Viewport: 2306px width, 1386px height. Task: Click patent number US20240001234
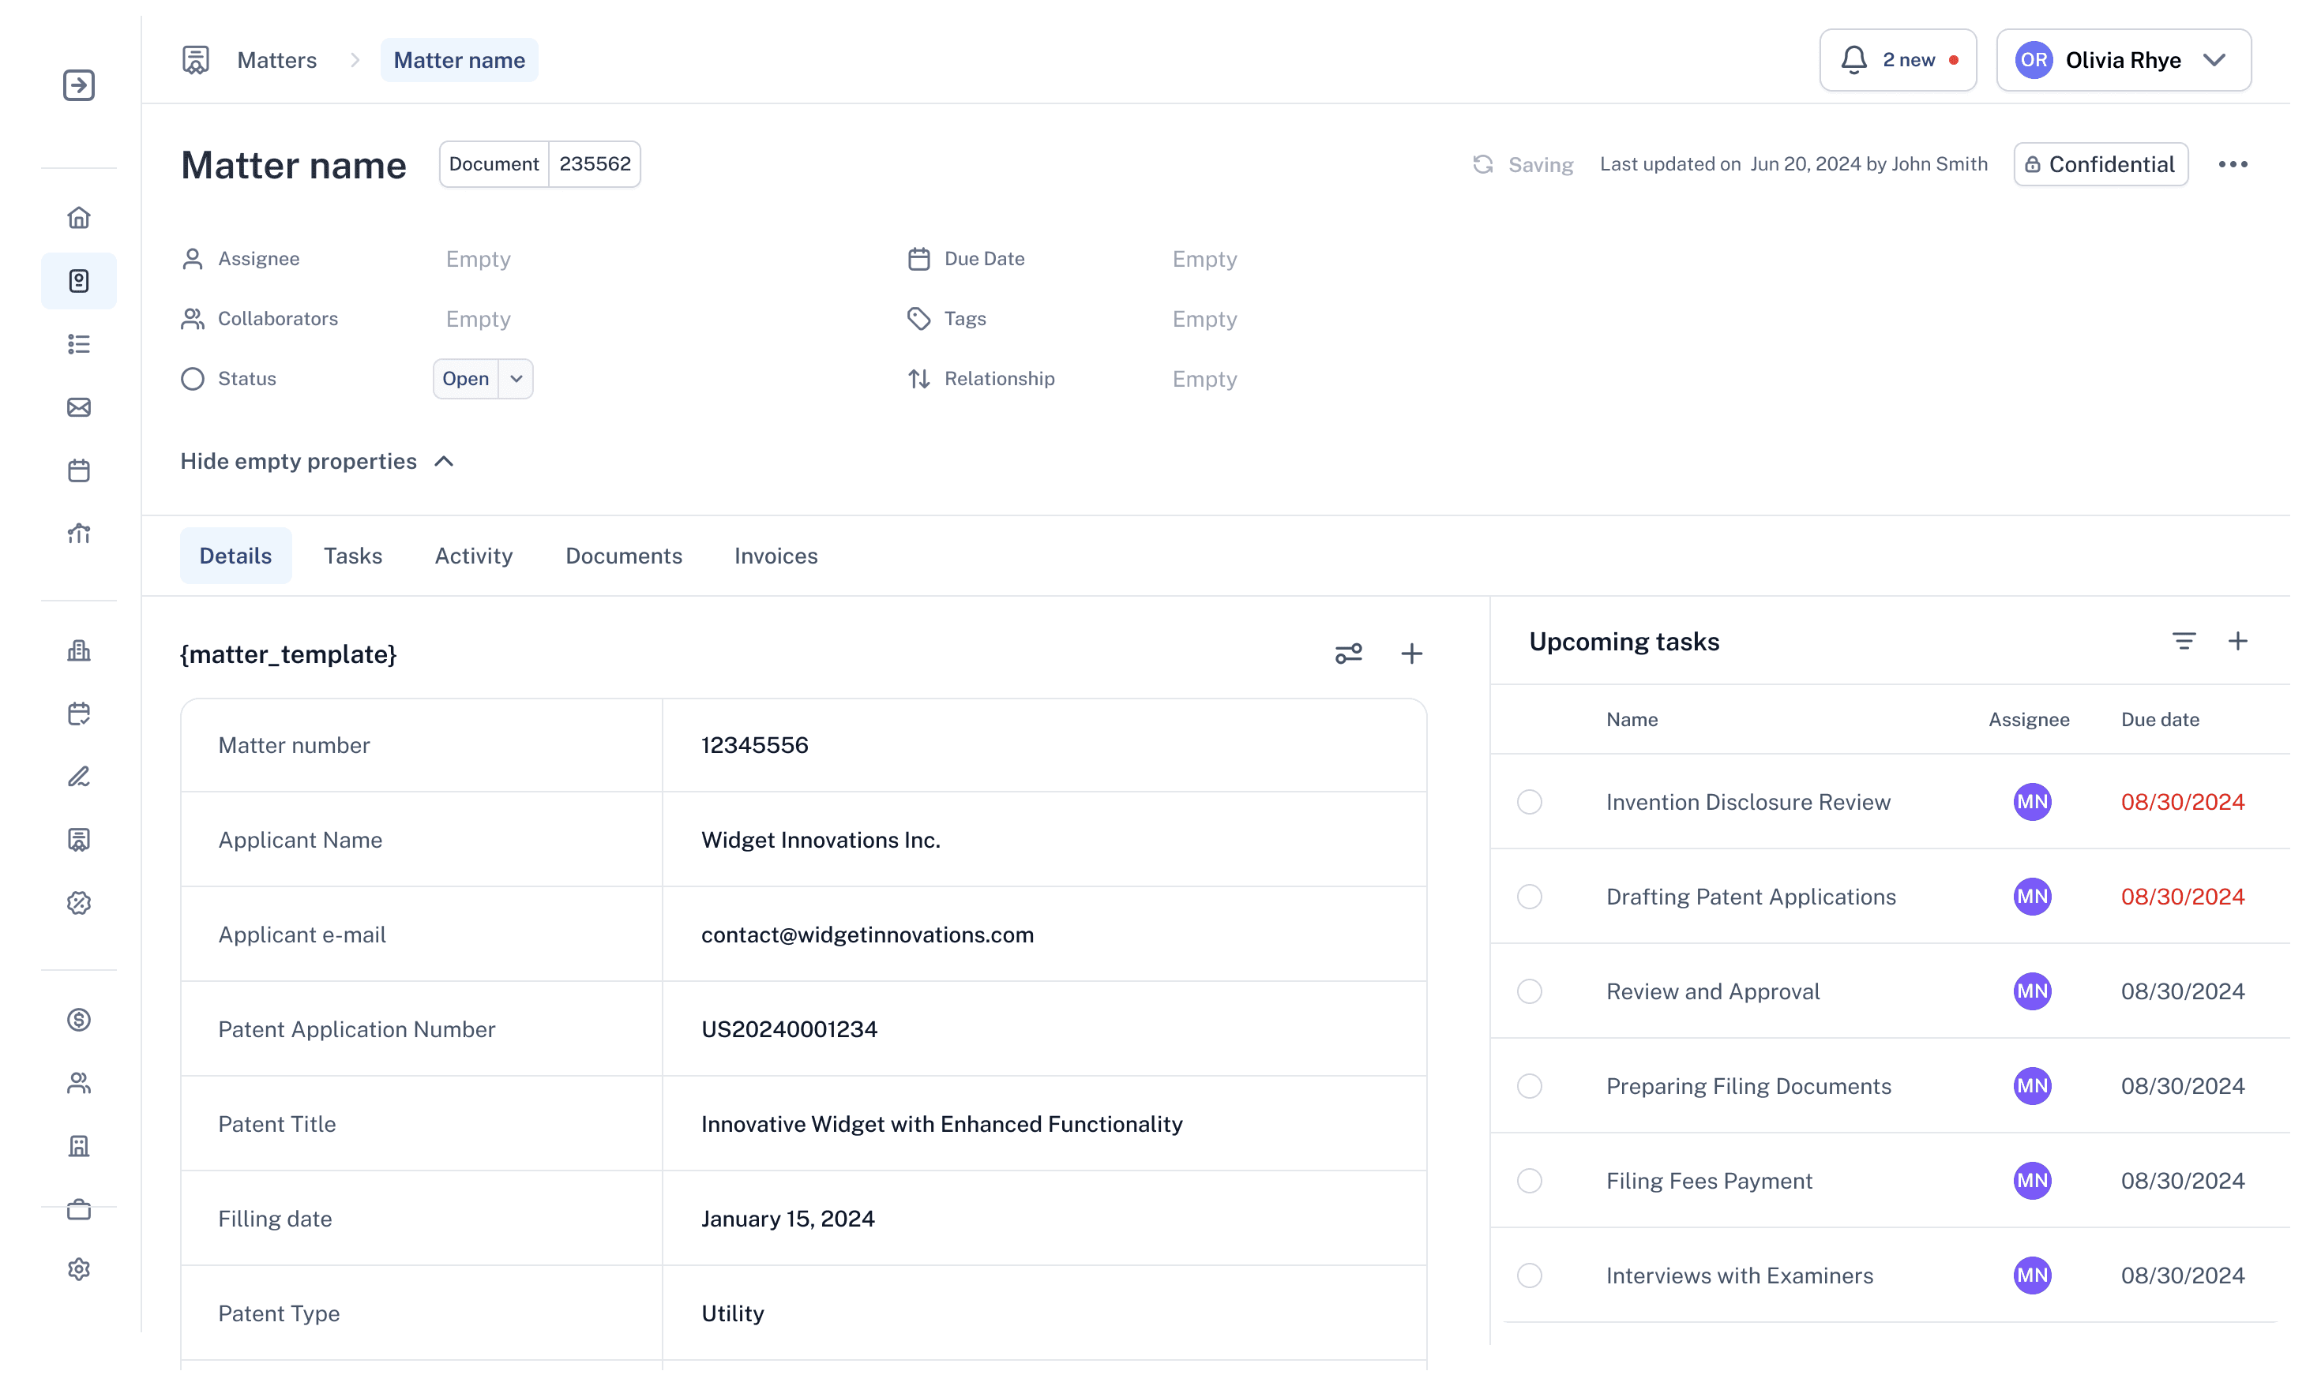(789, 1029)
